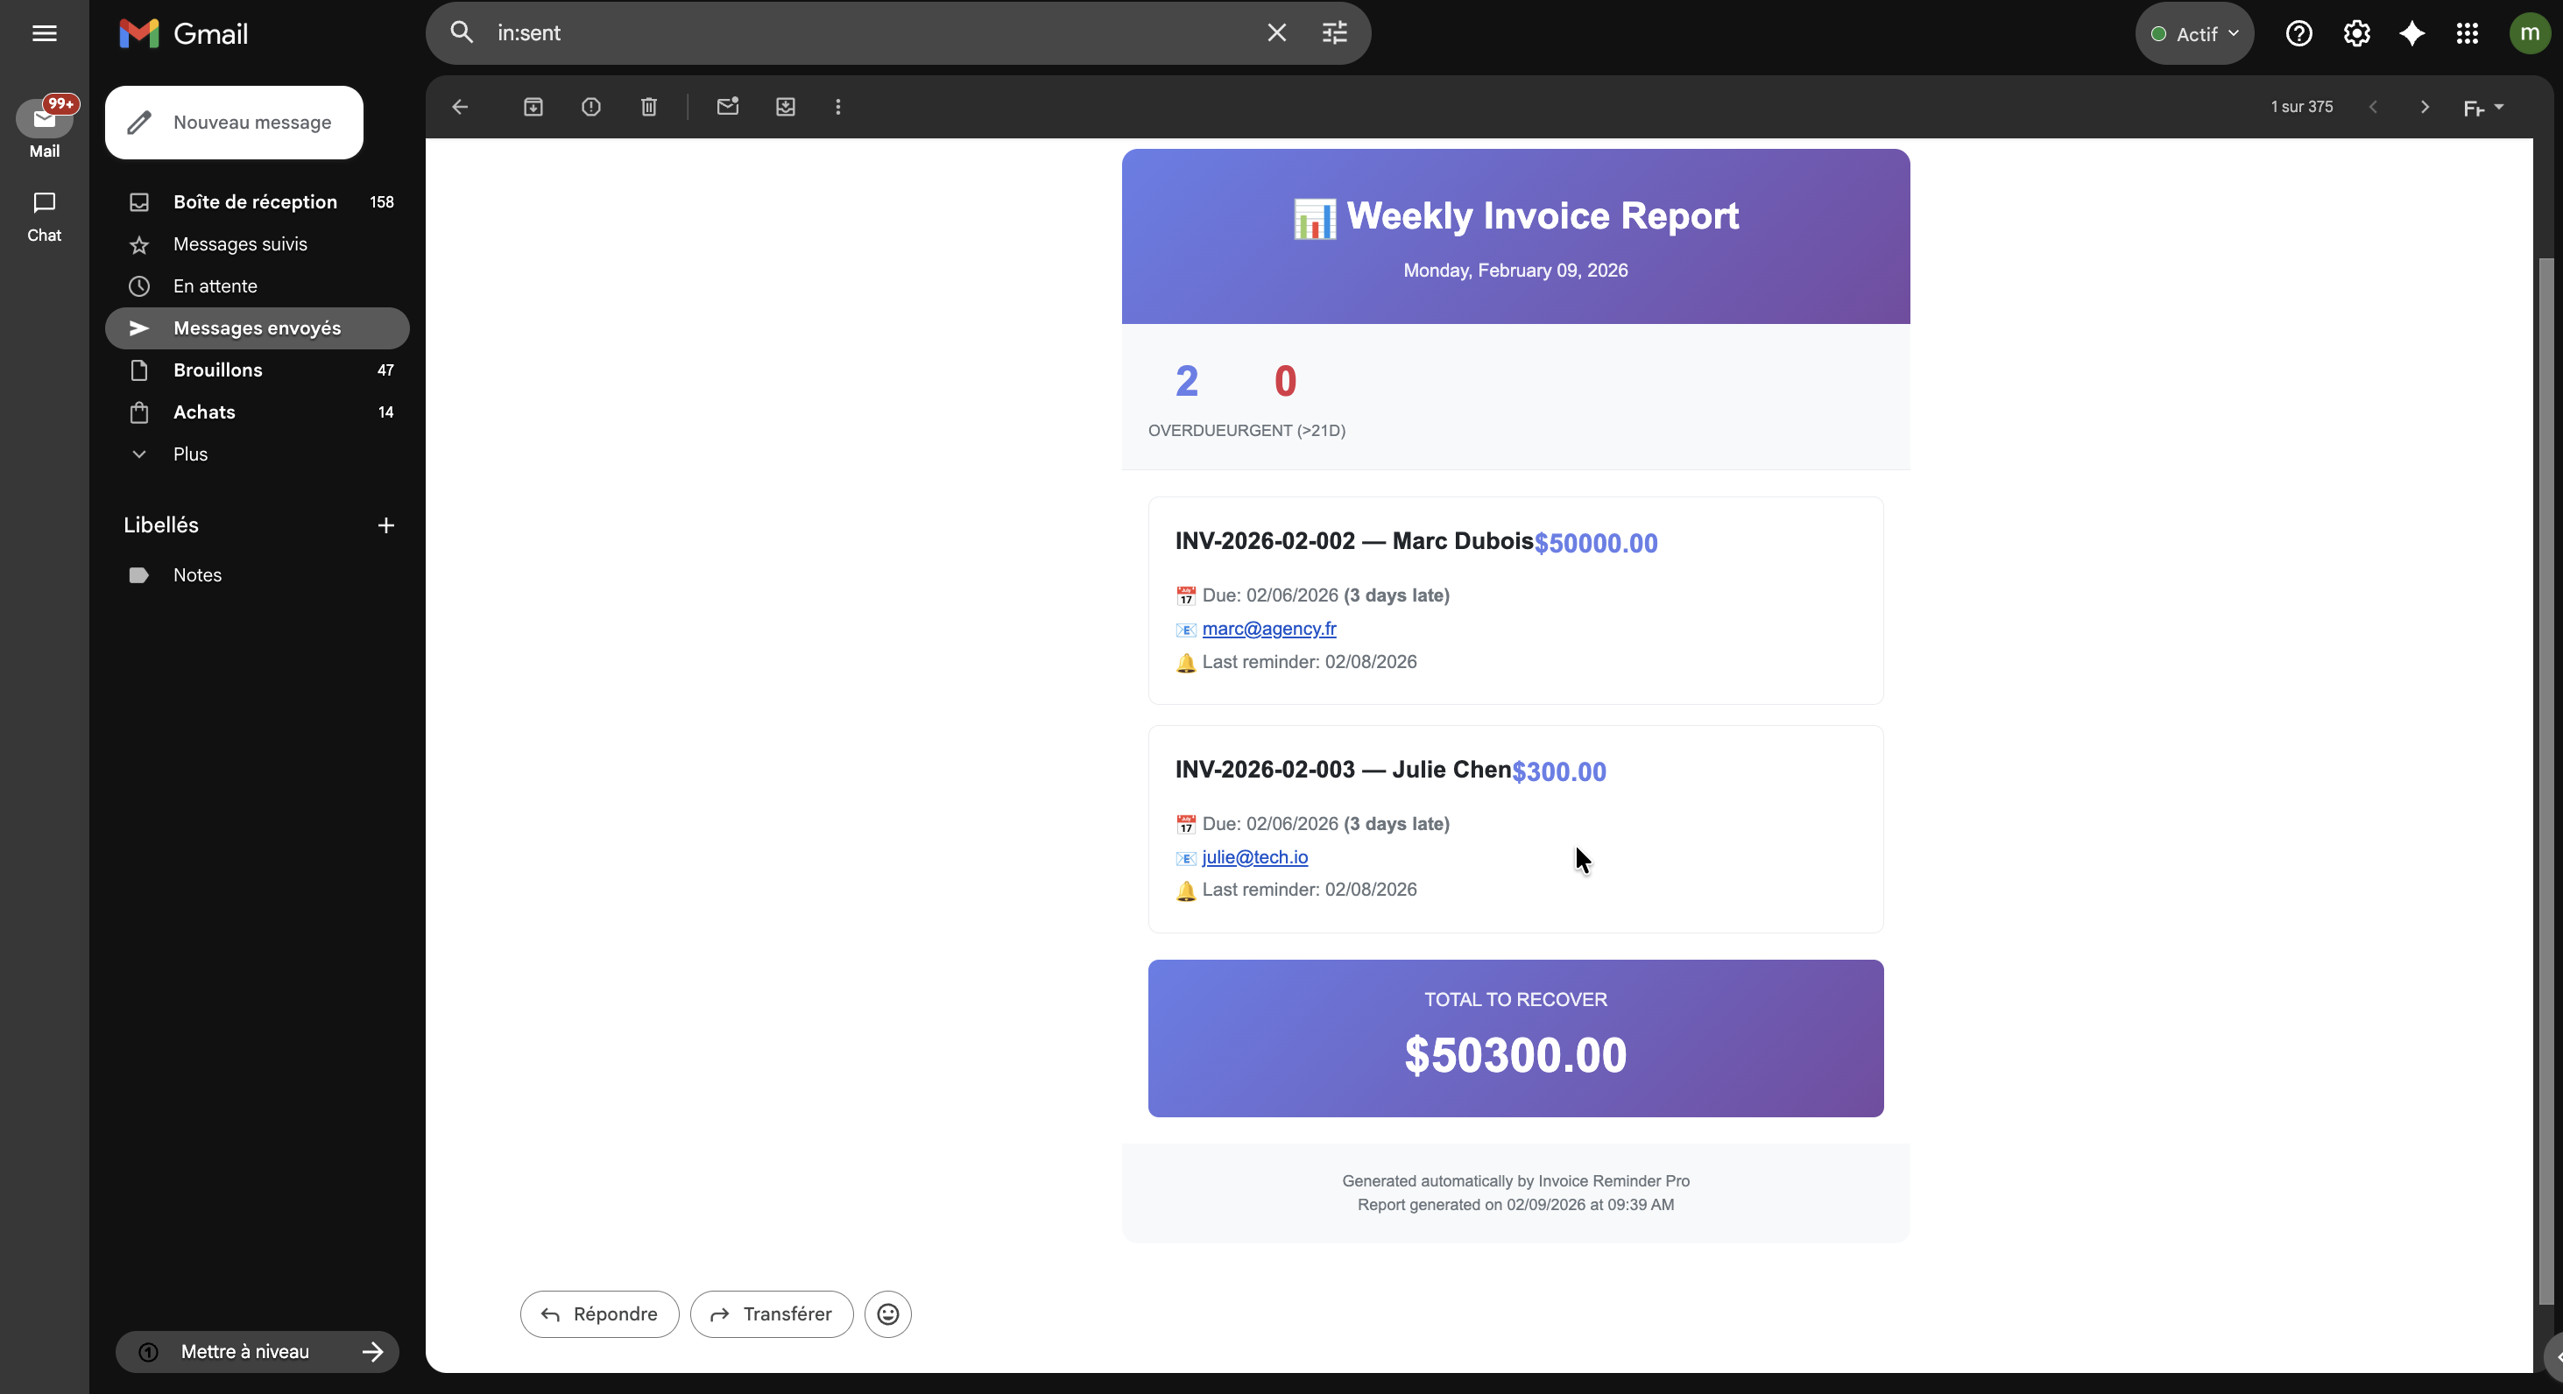Clear the in:sent search query
This screenshot has height=1394, width=2563.
coord(1276,32)
